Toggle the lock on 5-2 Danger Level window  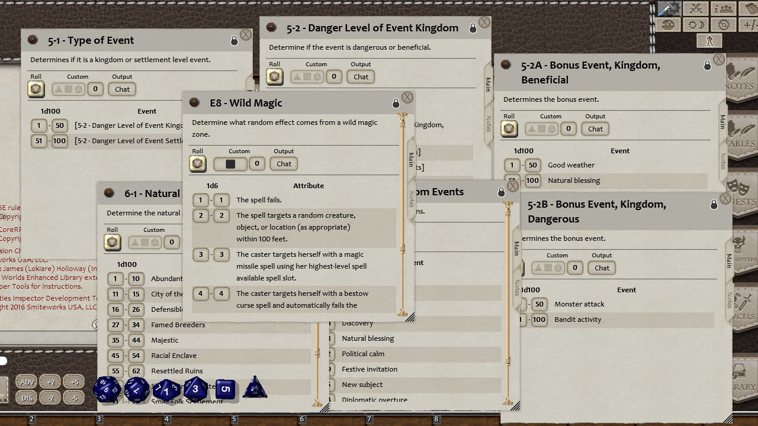(472, 28)
